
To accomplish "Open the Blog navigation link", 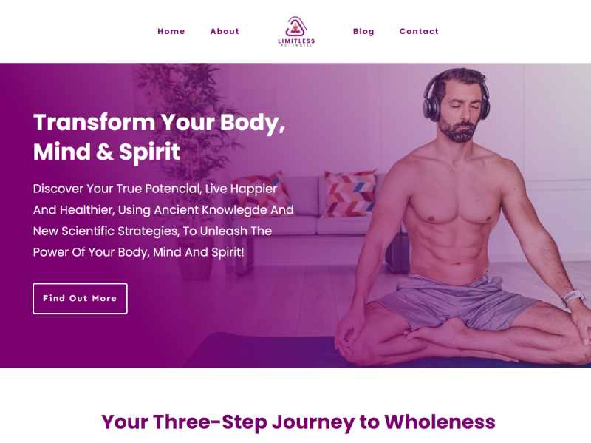I will pyautogui.click(x=363, y=31).
